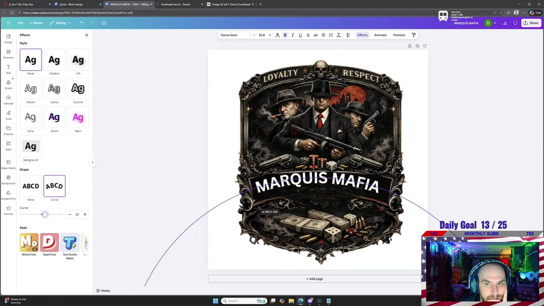Click the font size field 52.6
Viewport: 544px width, 306px height.
coord(262,35)
